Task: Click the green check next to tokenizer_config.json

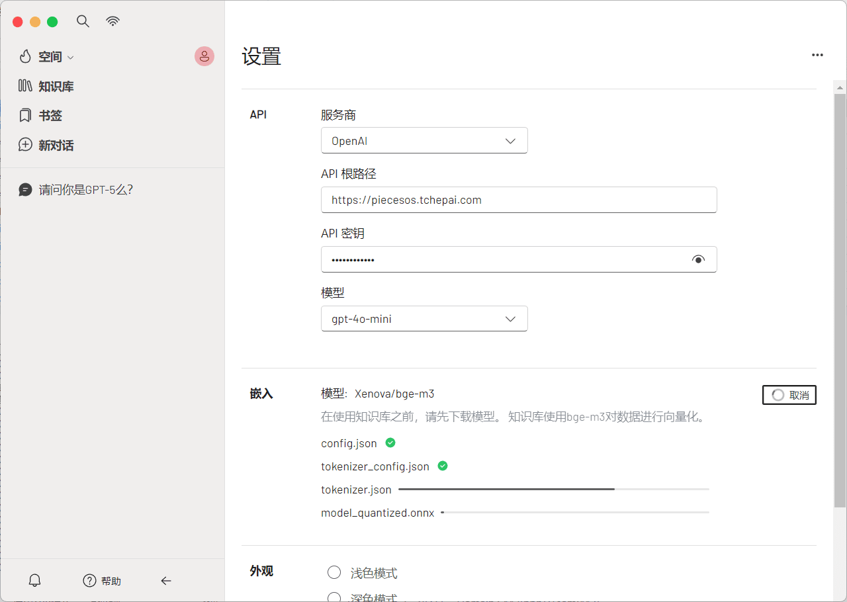Action: (443, 466)
